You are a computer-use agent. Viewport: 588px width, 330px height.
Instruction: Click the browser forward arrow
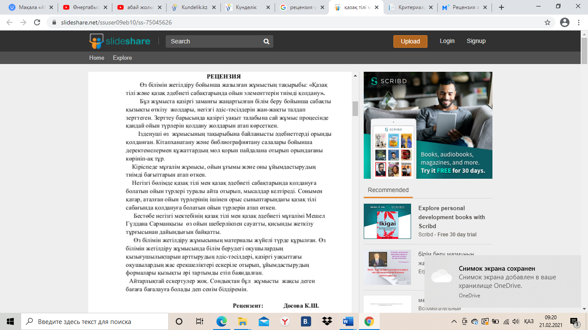click(x=23, y=22)
